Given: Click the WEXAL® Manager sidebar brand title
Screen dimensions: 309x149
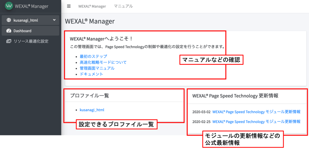Looking at the screenshot, I should (31, 6).
